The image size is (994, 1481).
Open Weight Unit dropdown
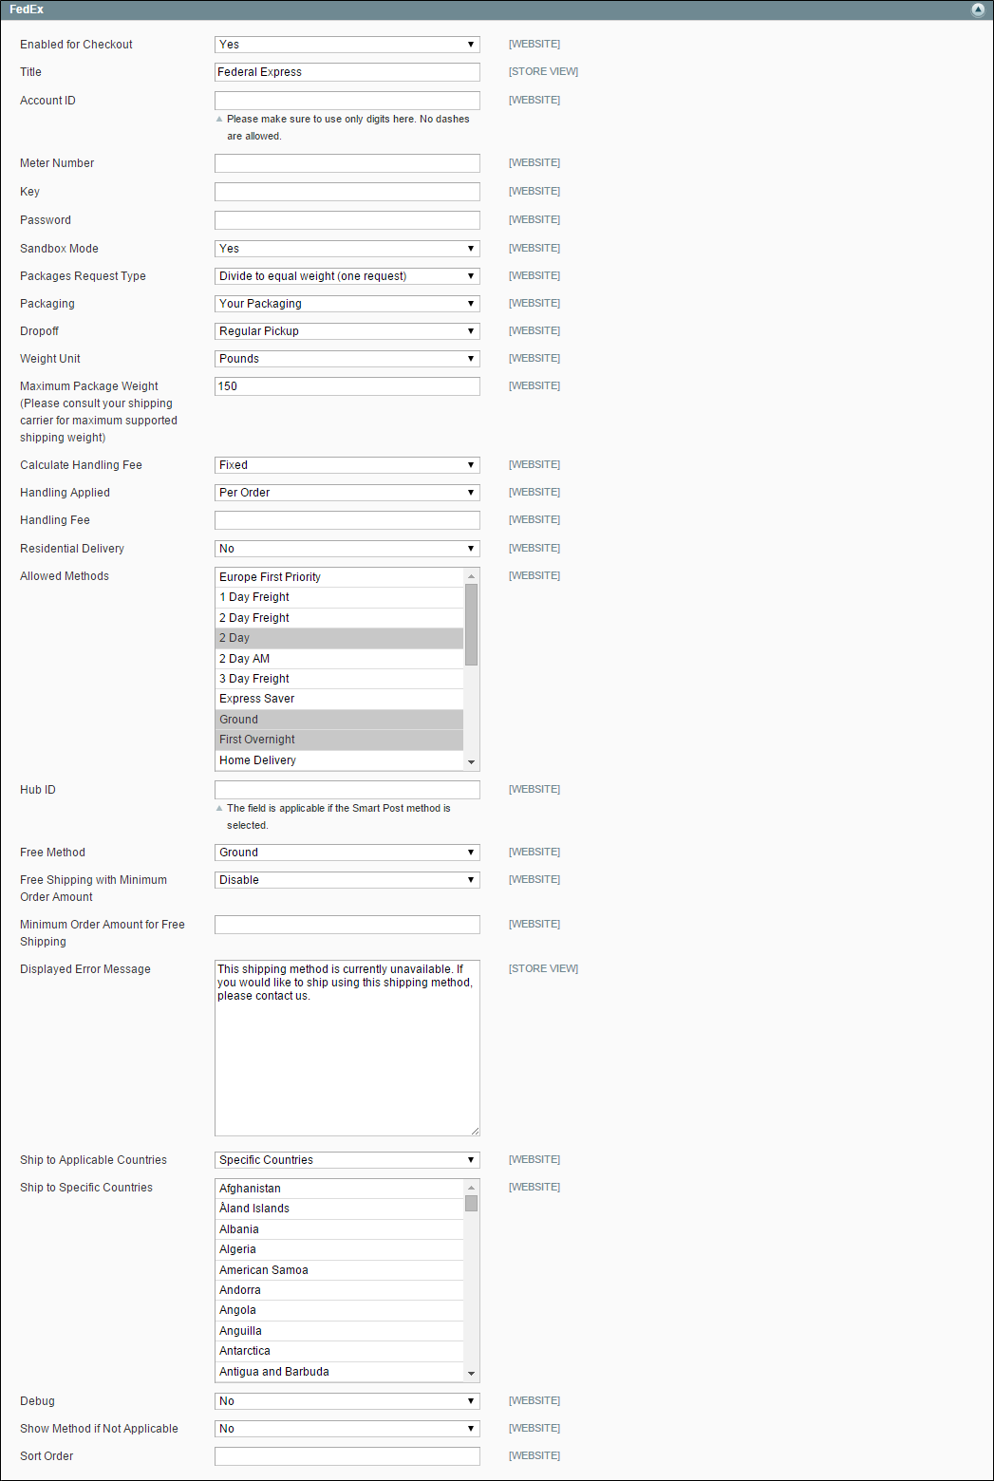coord(347,359)
